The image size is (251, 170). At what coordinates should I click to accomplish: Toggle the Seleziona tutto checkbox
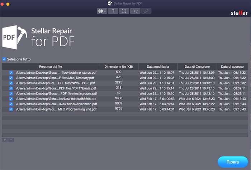[x=4, y=59]
